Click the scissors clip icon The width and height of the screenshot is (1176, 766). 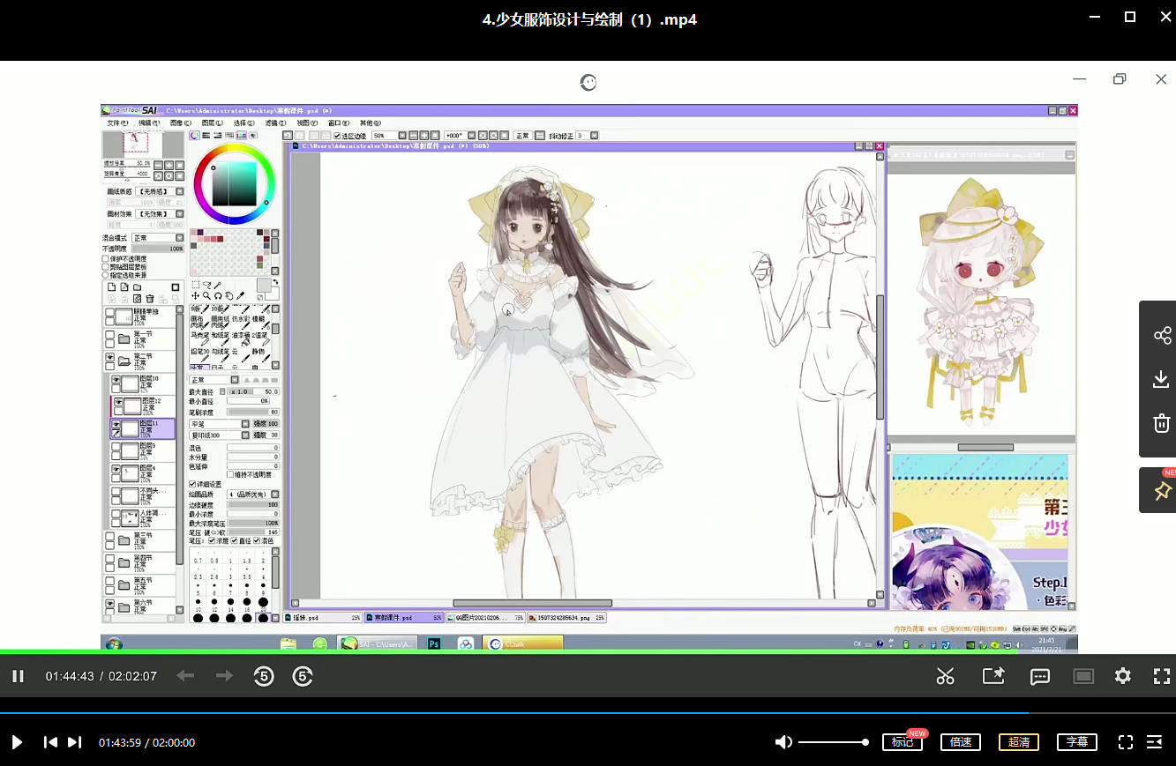pos(945,676)
